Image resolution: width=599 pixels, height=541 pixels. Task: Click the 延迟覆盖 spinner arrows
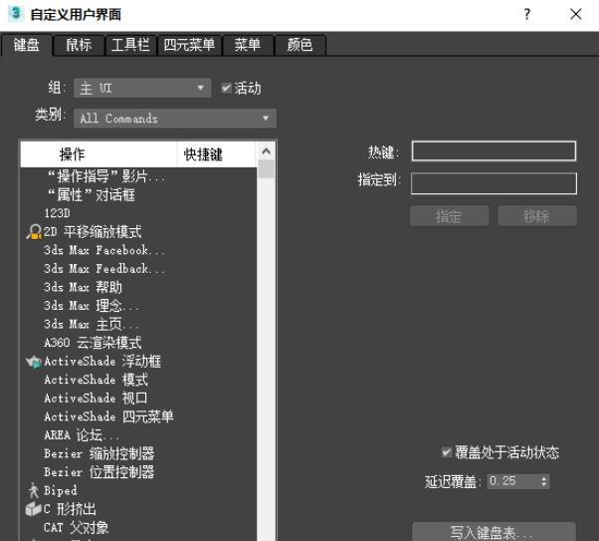(x=544, y=481)
